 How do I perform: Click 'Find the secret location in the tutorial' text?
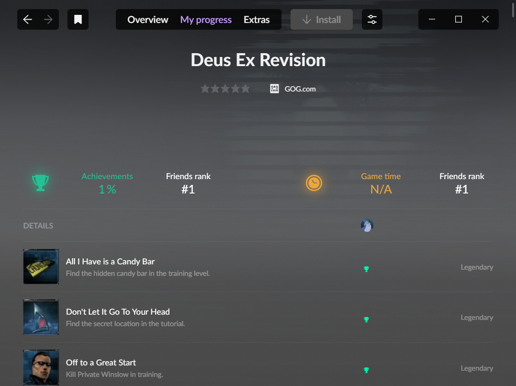125,324
